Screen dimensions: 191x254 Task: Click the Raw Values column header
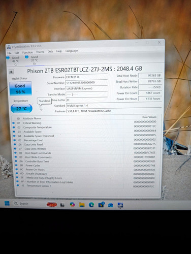pos(149,117)
